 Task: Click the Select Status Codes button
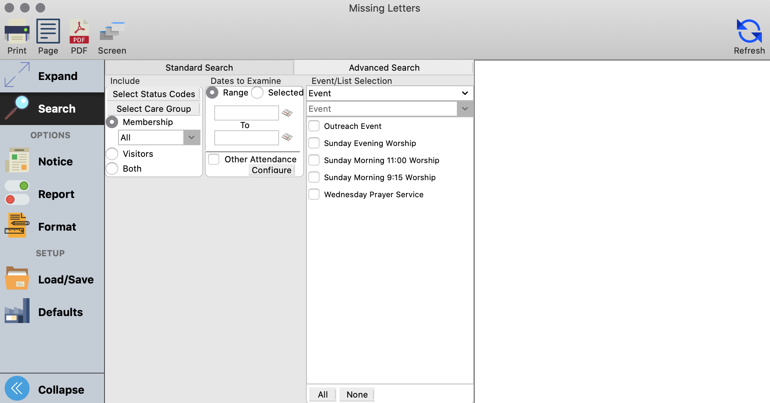pos(153,94)
